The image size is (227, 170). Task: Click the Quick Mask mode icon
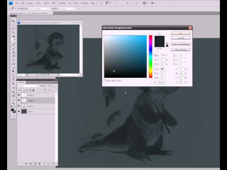tap(13, 116)
